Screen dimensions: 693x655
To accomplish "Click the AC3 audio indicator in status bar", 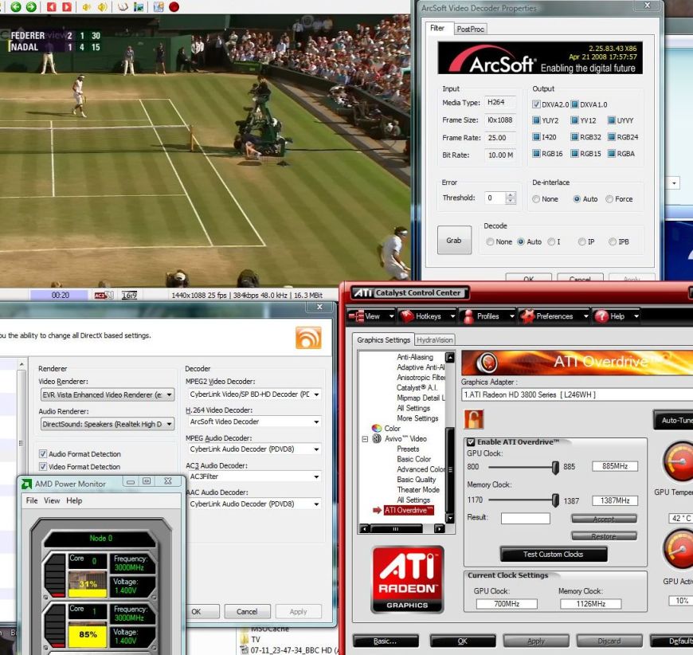I will coord(104,295).
